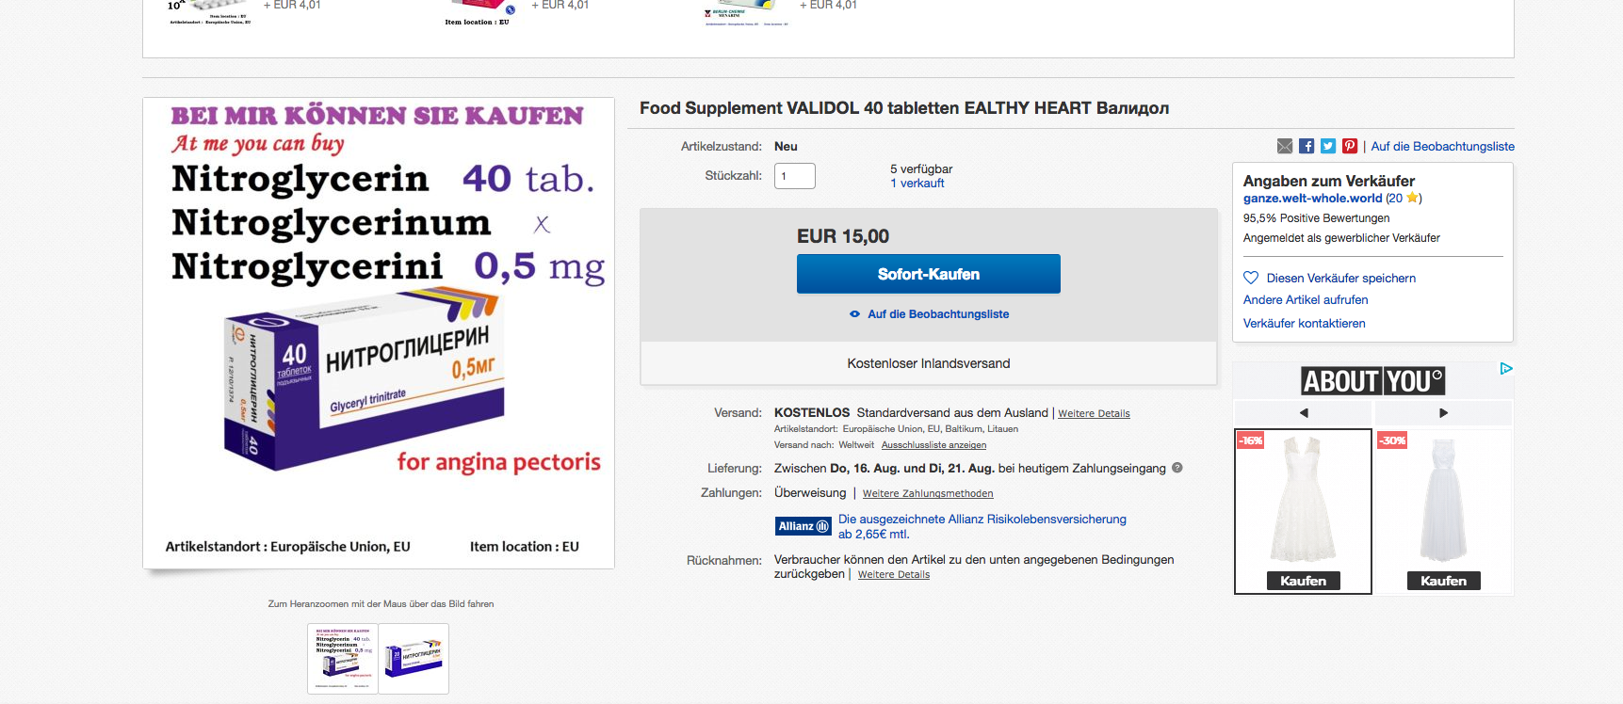Viewport: 1623px width, 704px height.
Task: Show next About You ad item
Action: [1443, 413]
